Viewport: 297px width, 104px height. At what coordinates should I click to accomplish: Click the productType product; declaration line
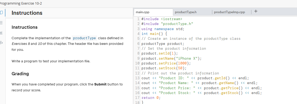163,44
